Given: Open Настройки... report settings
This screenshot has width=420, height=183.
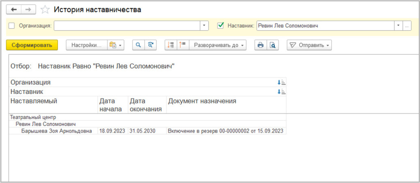Looking at the screenshot, I should [87, 45].
